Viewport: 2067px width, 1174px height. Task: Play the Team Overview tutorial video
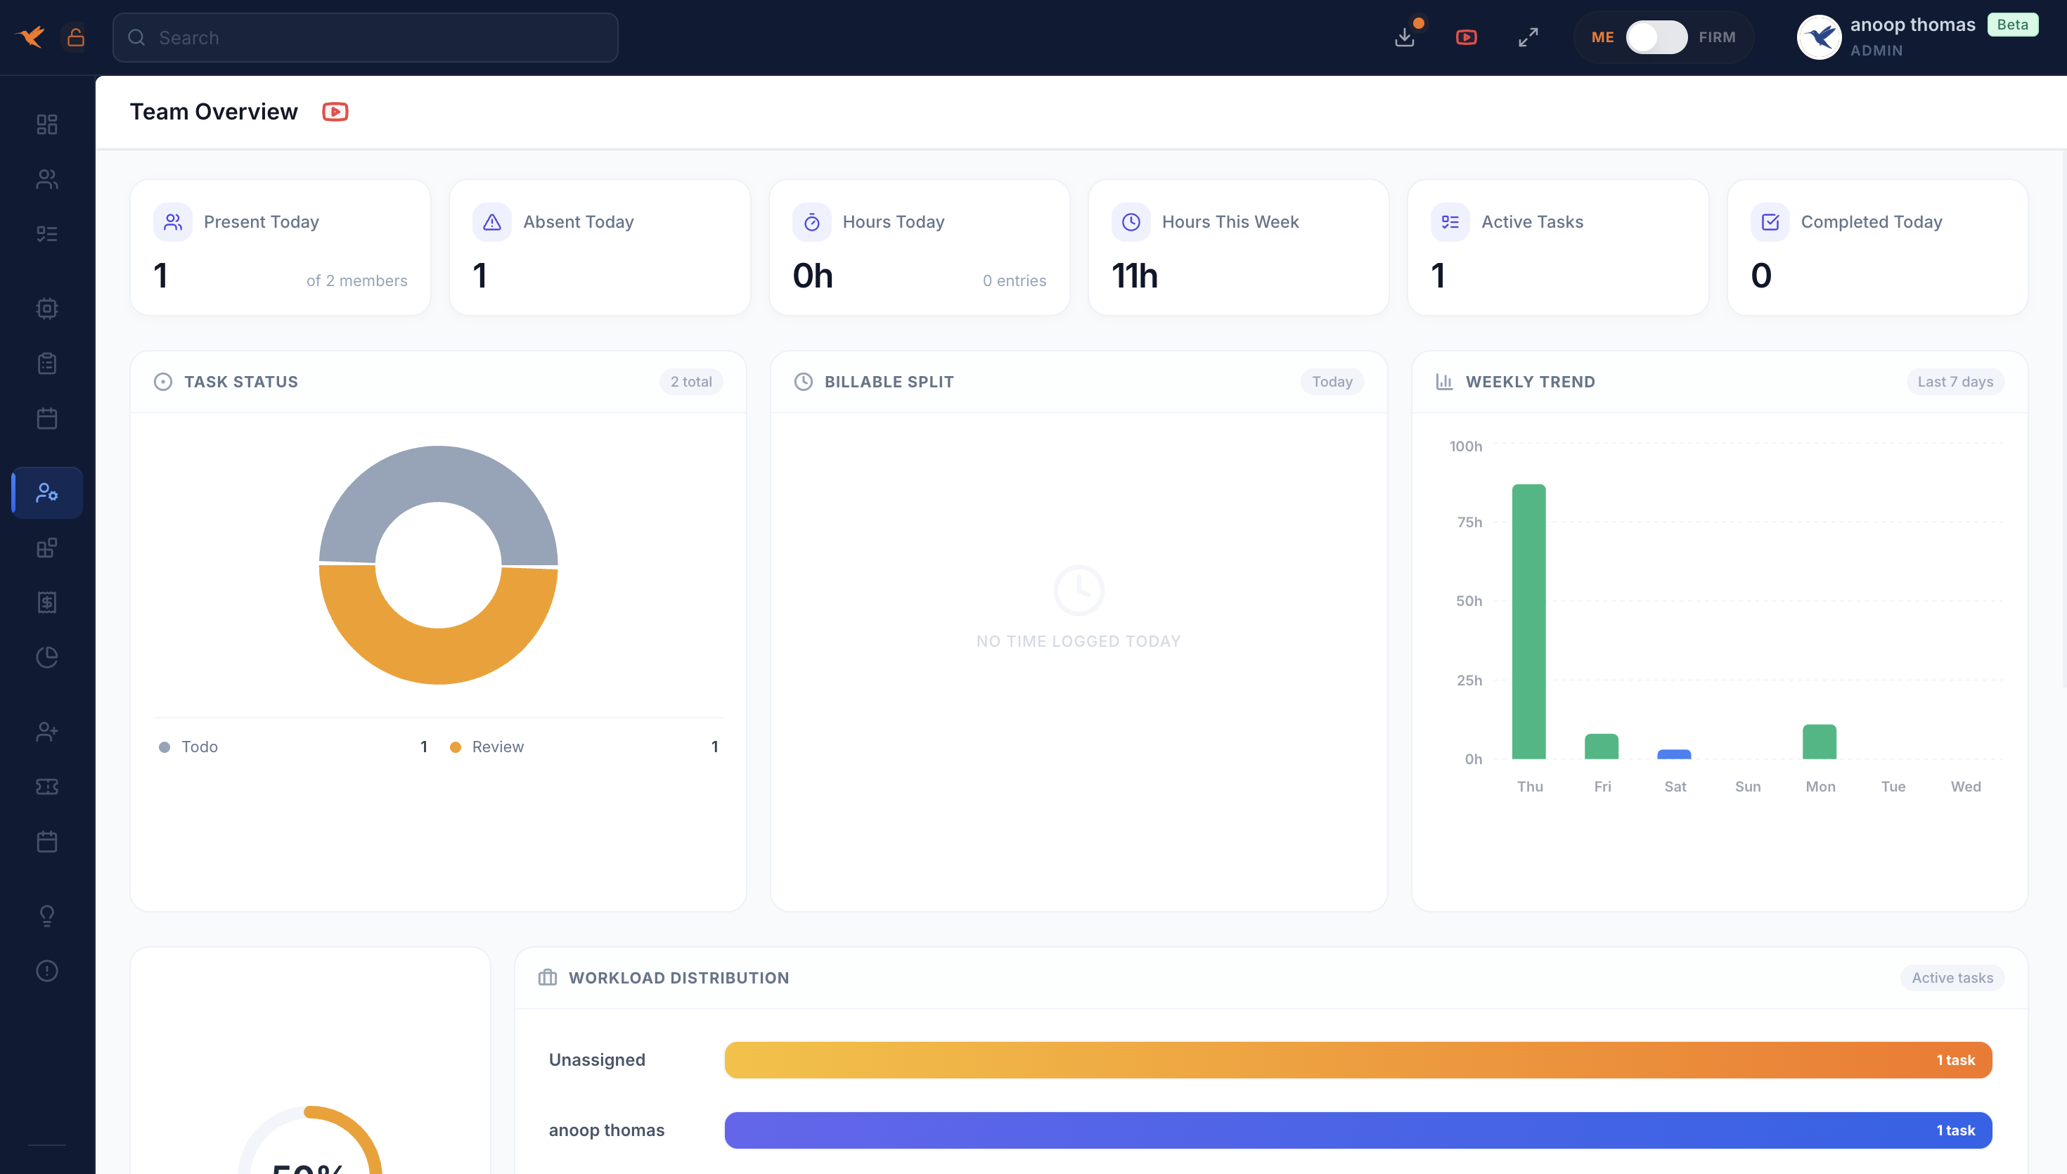(x=335, y=111)
